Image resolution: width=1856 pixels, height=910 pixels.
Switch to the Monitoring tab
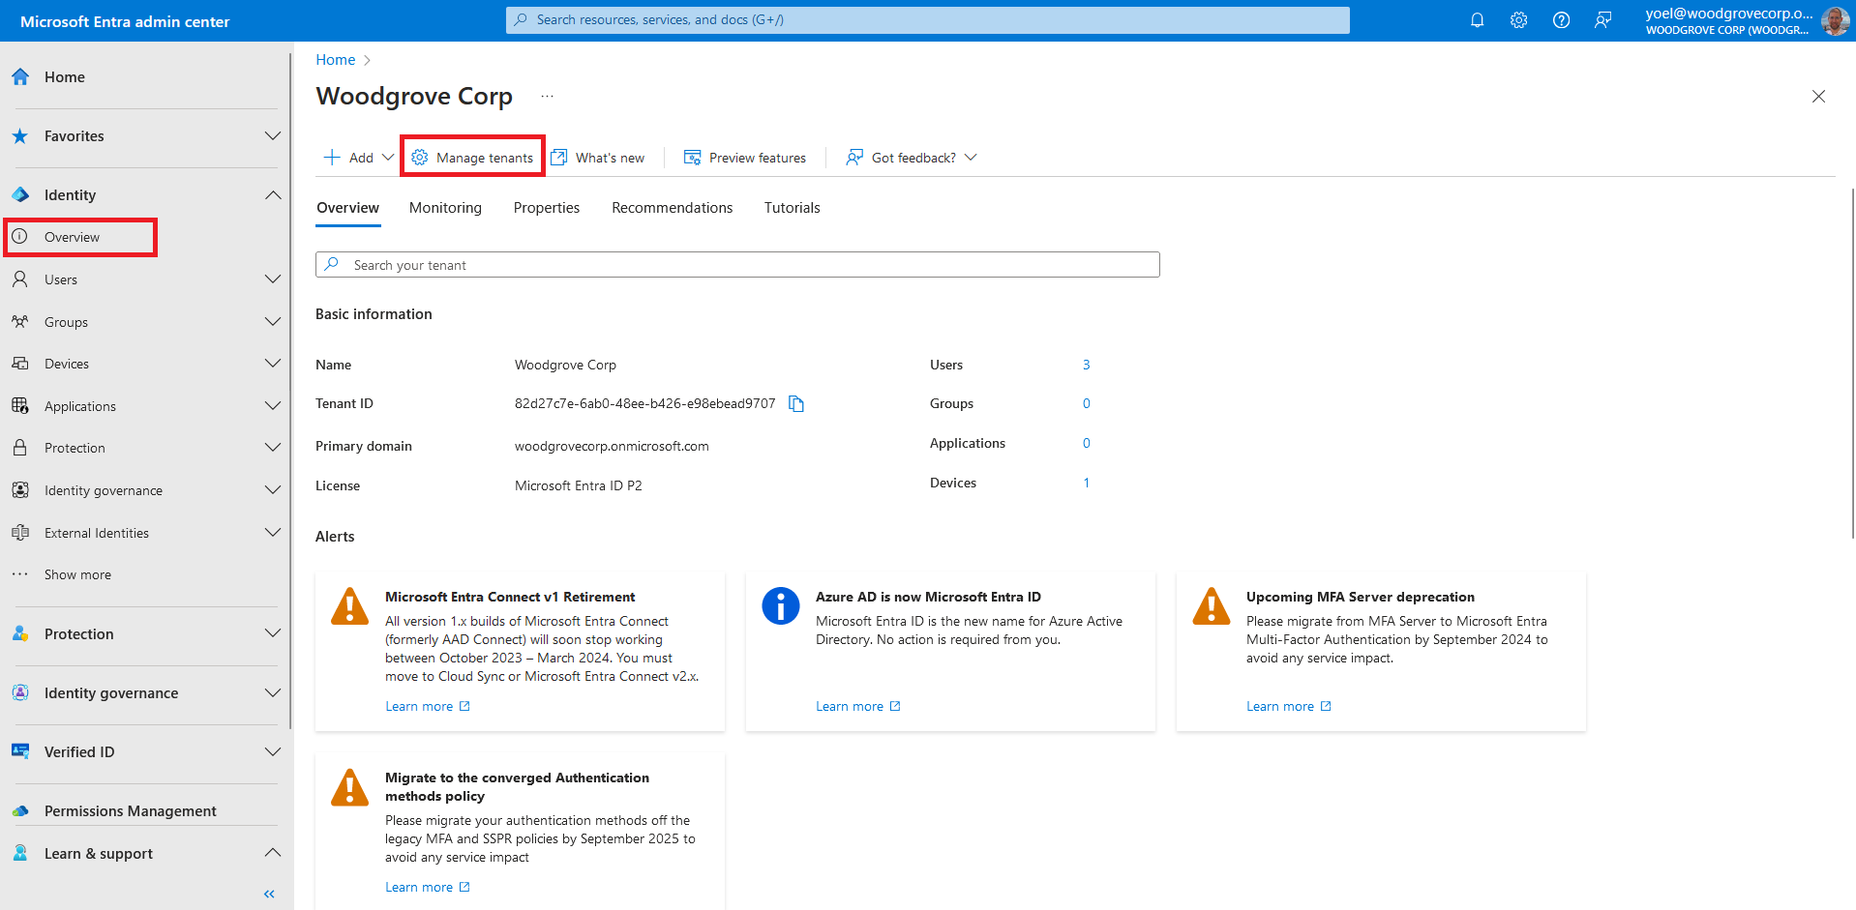pyautogui.click(x=445, y=208)
